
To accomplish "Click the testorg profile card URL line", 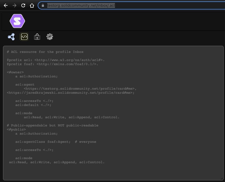I will (80, 89).
